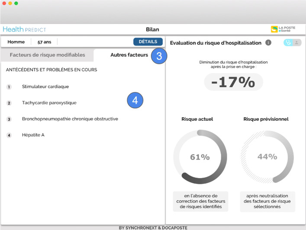
Task: Select Tachycardie paroxystique list item
Action: (49, 103)
